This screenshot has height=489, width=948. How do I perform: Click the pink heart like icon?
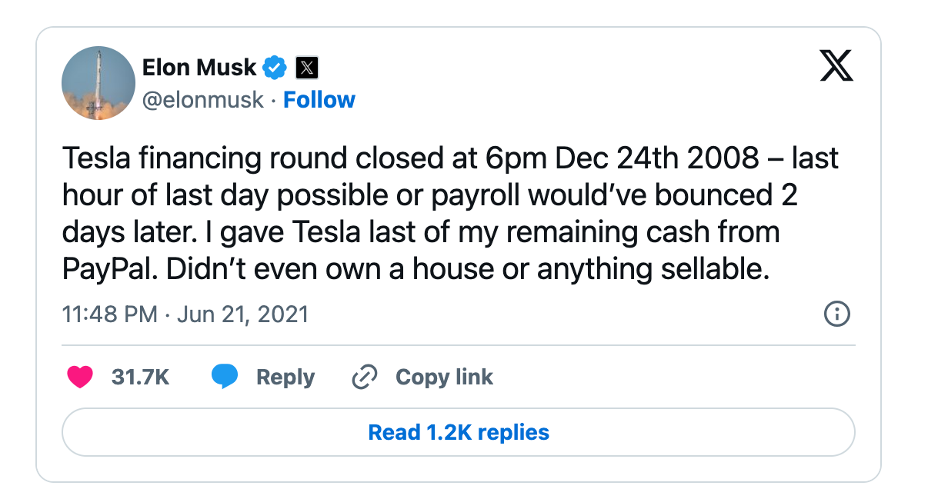click(x=80, y=377)
